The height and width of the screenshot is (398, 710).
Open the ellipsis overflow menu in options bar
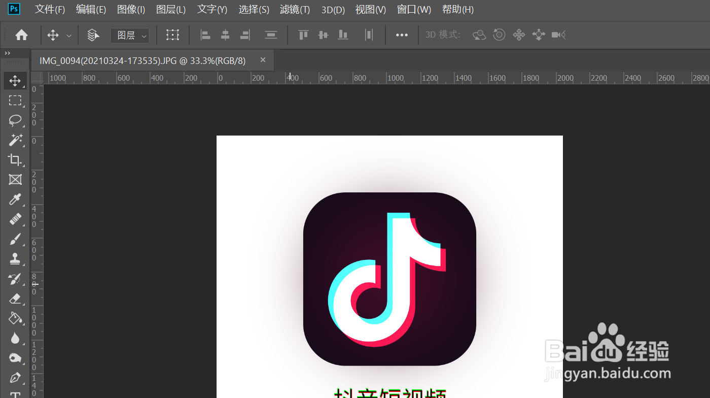click(x=402, y=35)
